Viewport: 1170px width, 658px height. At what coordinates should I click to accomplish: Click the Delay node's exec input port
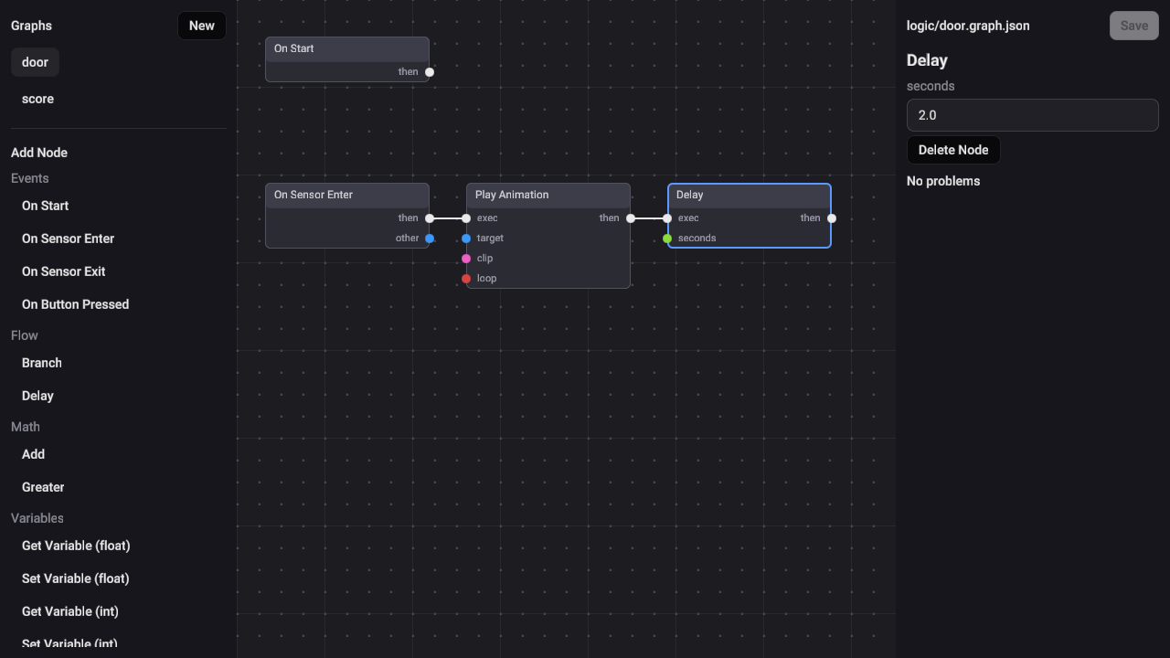click(x=667, y=218)
